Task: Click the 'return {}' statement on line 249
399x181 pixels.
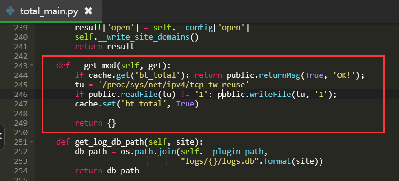Action: [95, 123]
